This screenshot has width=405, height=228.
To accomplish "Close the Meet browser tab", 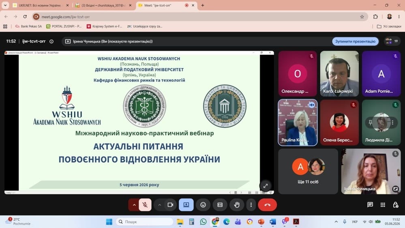I will [x=193, y=5].
